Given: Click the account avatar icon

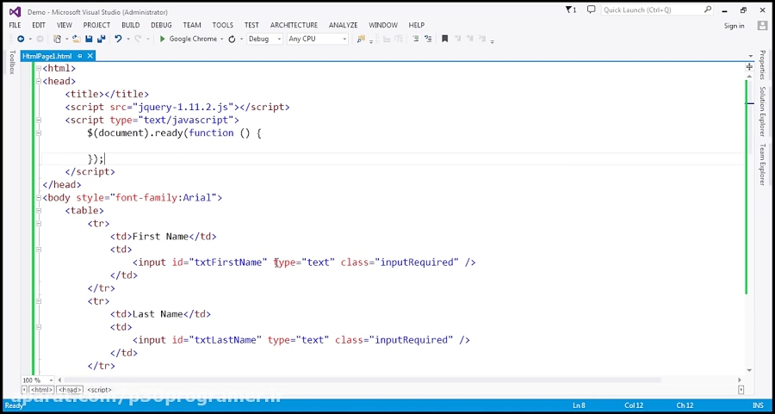Looking at the screenshot, I should point(762,26).
